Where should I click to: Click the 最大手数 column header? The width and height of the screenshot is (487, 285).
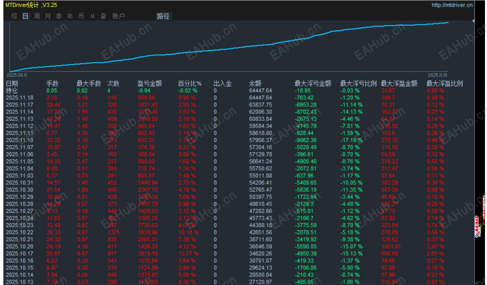[89, 83]
